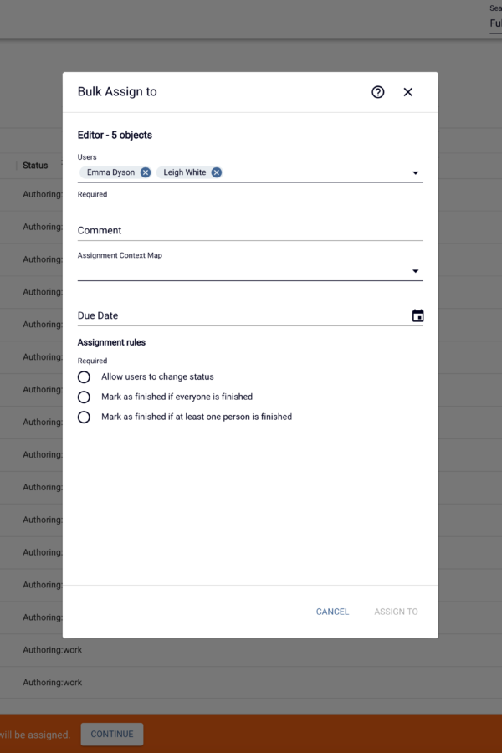This screenshot has height=753, width=502.
Task: Open the help icon in dialog header
Action: pyautogui.click(x=378, y=92)
